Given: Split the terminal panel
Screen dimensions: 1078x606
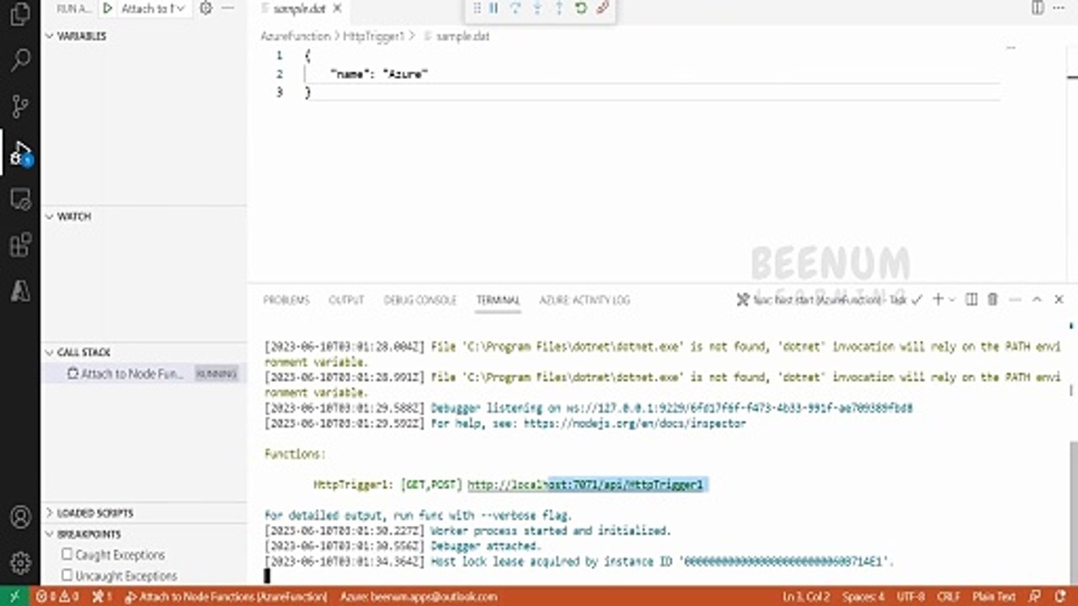Looking at the screenshot, I should point(971,299).
